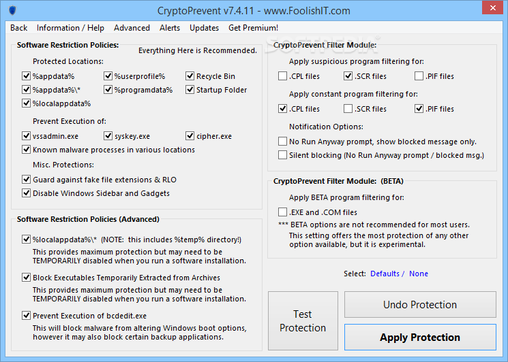Image resolution: width=508 pixels, height=362 pixels.
Task: Click the 'Notification Options:' label
Action: click(x=326, y=127)
